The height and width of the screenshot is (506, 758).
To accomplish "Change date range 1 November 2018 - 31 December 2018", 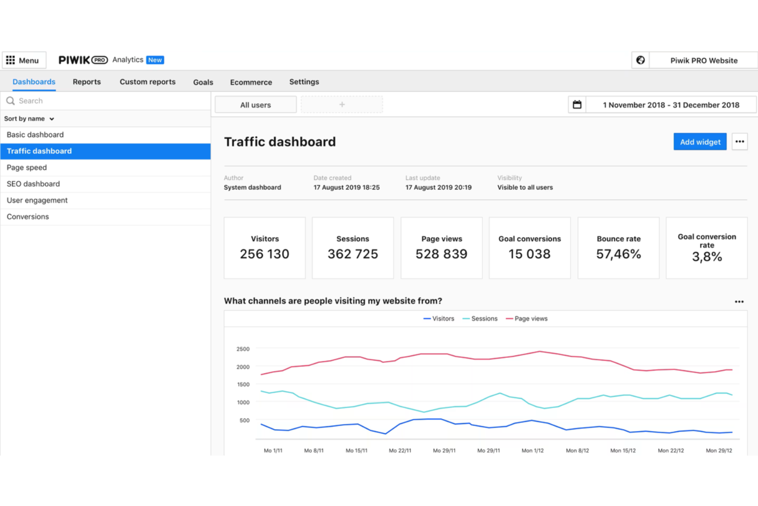I will coord(671,105).
